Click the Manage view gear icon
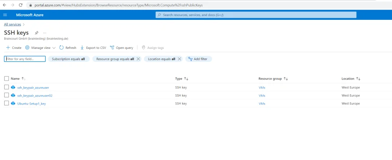The width and height of the screenshot is (392, 160). (27, 48)
